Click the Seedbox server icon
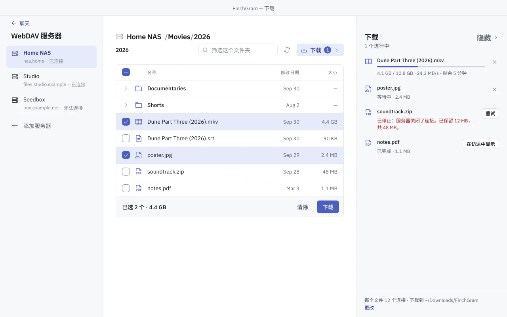Viewport: 507px width, 317px height. 15,99
